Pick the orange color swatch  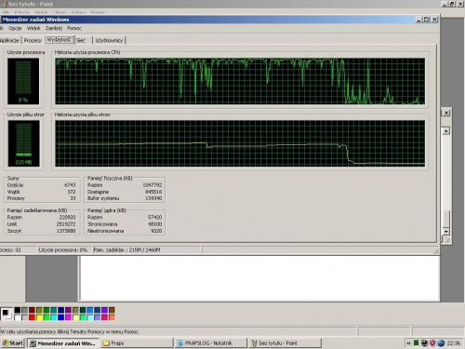click(x=112, y=317)
